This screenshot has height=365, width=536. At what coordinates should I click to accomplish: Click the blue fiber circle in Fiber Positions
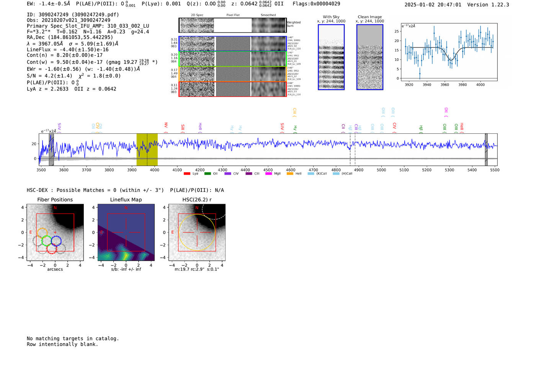(x=56, y=241)
